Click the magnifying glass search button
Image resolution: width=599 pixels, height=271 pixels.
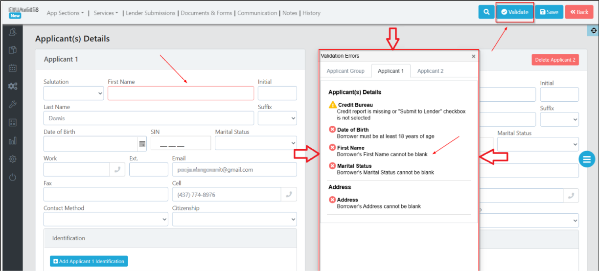pyautogui.click(x=486, y=12)
